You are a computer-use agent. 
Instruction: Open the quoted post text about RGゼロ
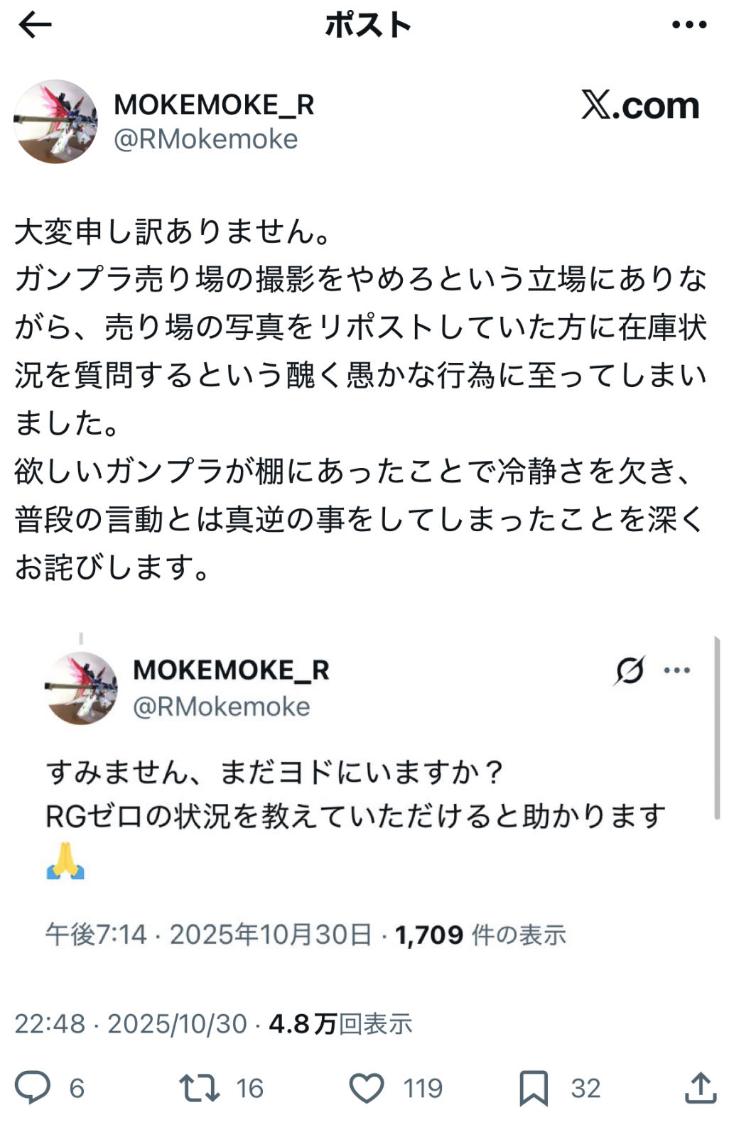point(355,794)
